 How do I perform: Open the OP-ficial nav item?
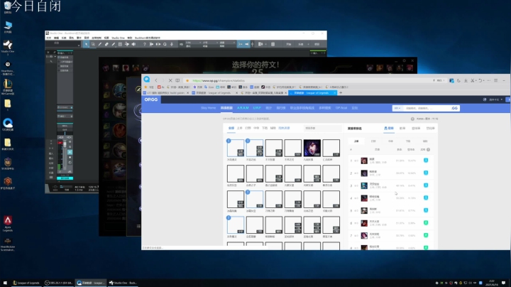pyautogui.click(x=341, y=108)
